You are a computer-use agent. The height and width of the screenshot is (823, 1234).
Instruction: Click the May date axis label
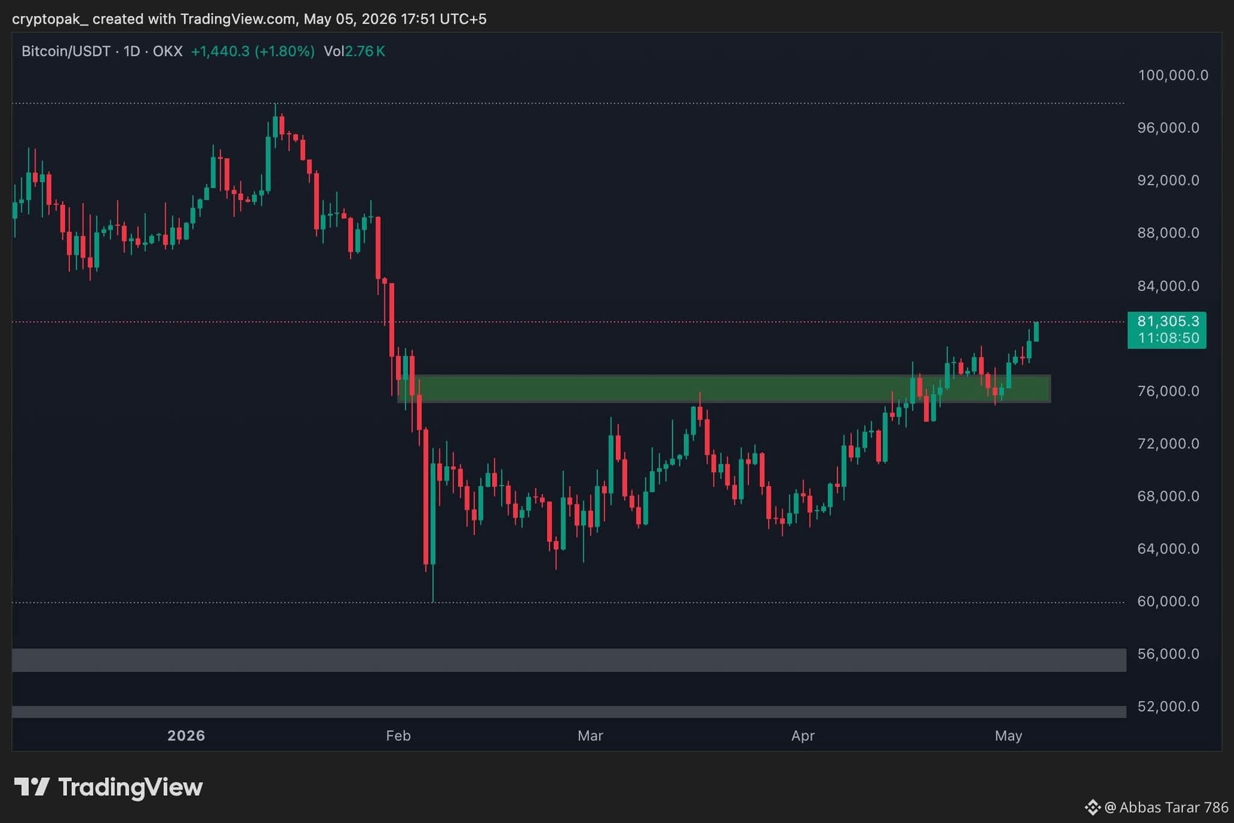[1009, 736]
